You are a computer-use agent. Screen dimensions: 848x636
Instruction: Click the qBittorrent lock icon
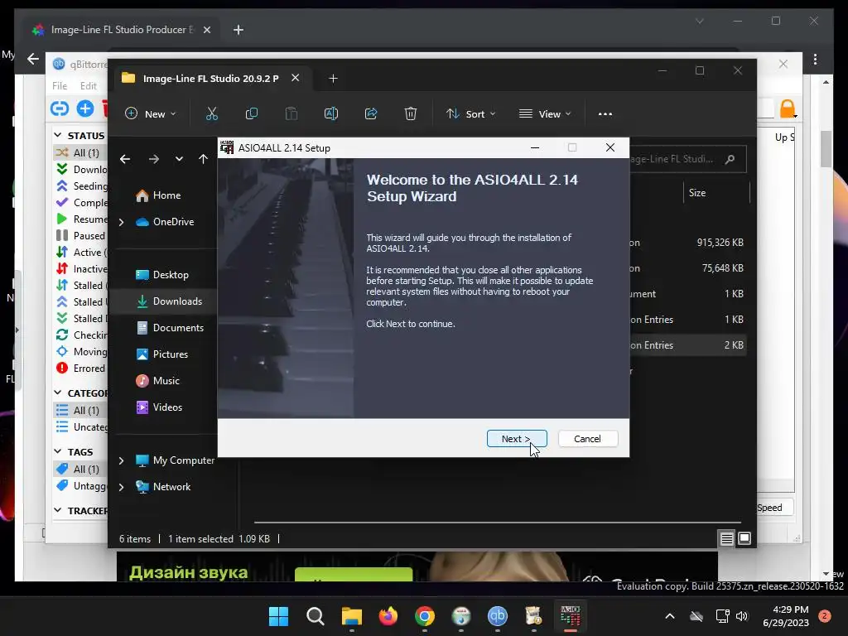pyautogui.click(x=788, y=108)
